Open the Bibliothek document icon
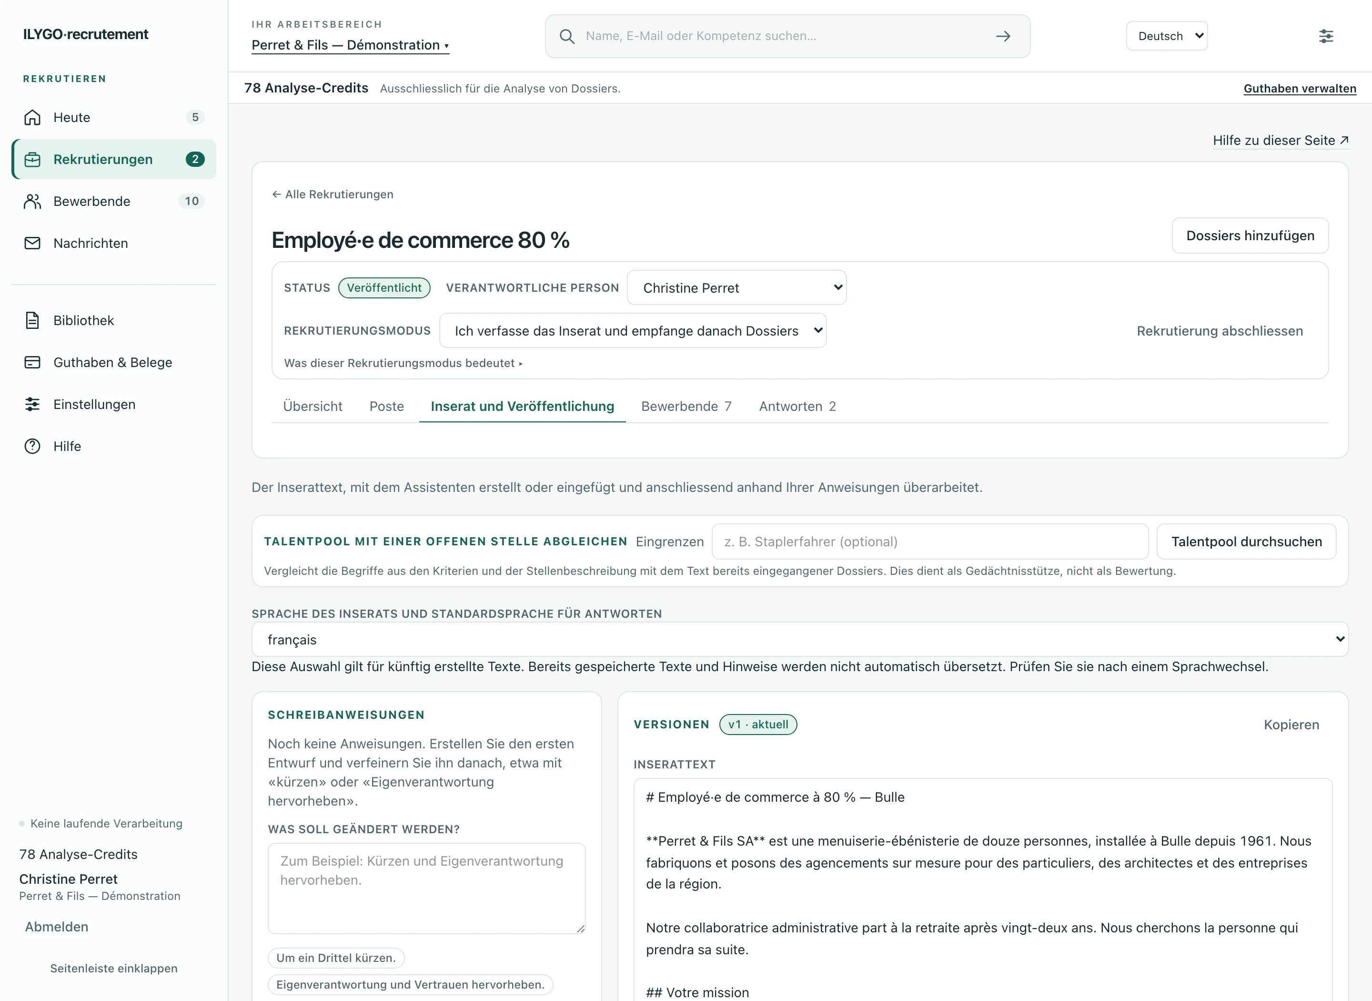This screenshot has width=1372, height=1001. [x=32, y=320]
